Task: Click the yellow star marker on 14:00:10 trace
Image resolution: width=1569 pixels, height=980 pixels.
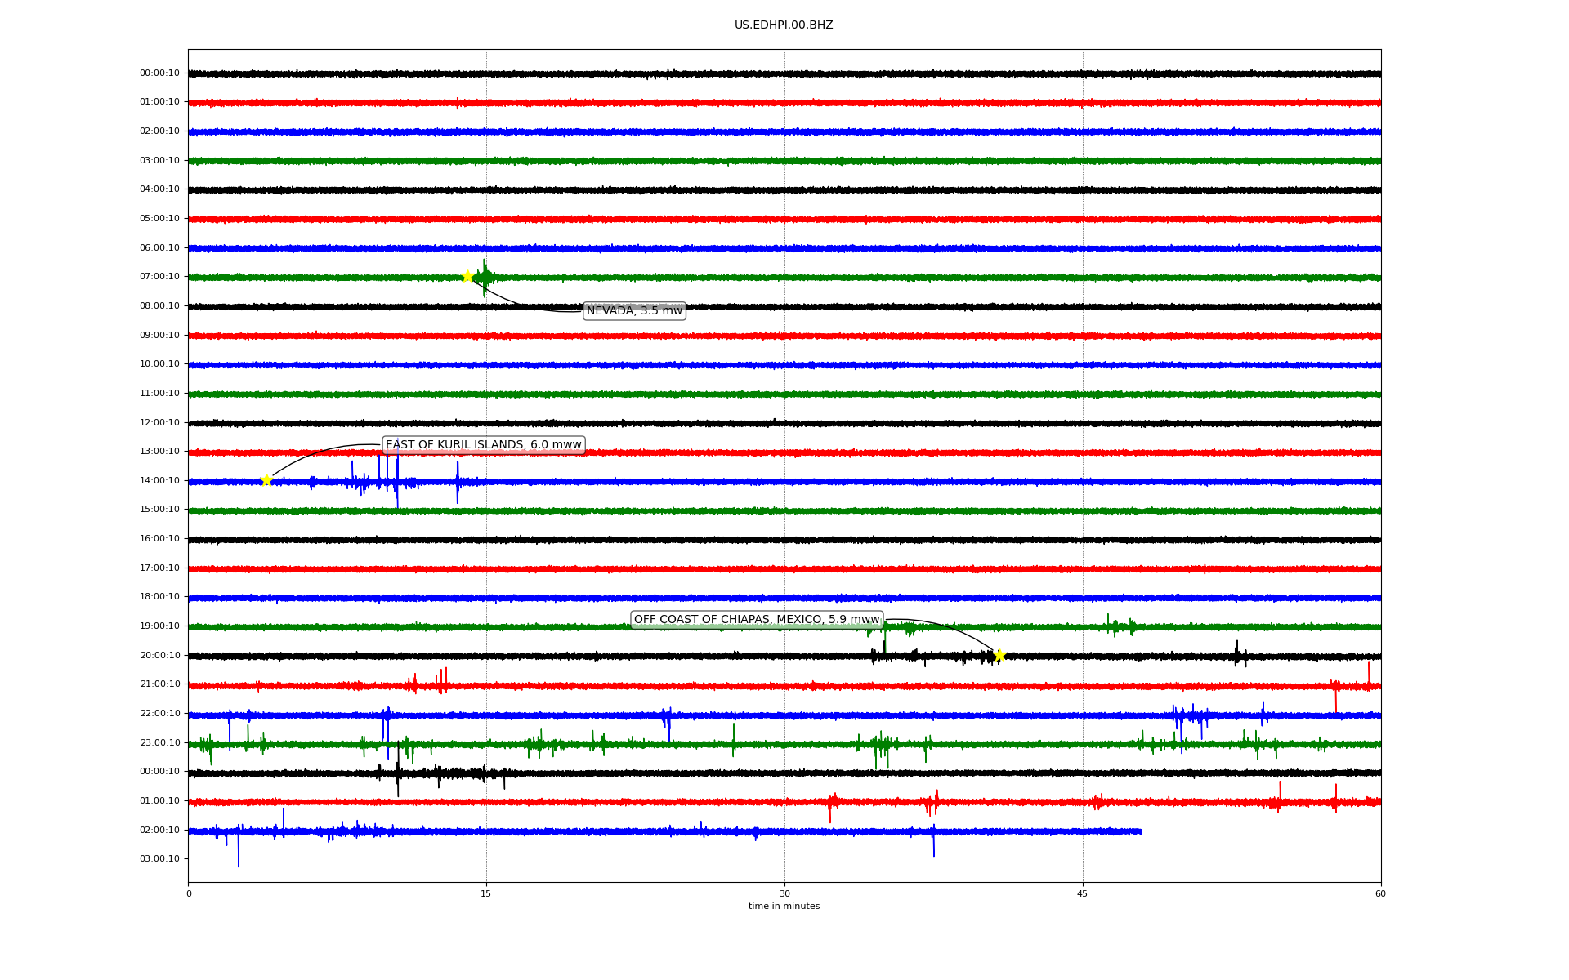Action: (266, 480)
